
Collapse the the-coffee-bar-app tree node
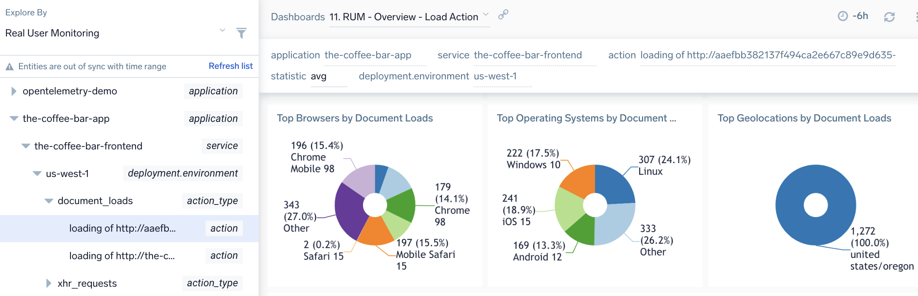(14, 119)
